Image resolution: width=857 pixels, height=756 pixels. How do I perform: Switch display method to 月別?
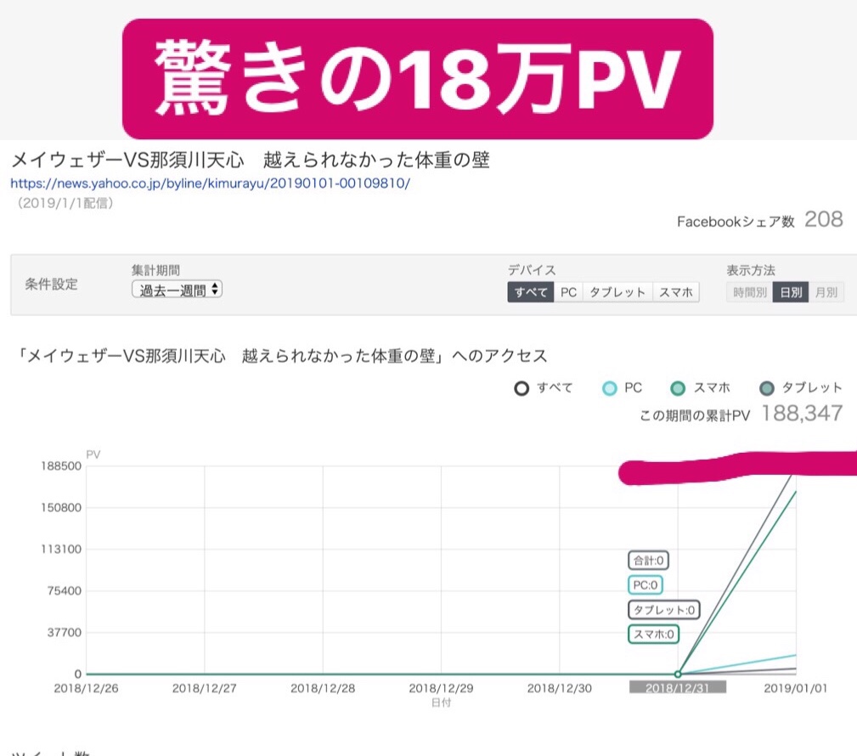pyautogui.click(x=826, y=292)
